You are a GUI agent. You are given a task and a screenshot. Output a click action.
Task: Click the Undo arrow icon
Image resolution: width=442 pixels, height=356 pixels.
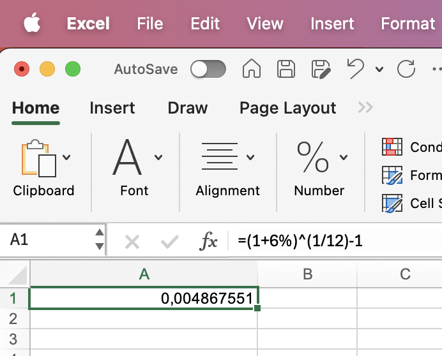356,69
